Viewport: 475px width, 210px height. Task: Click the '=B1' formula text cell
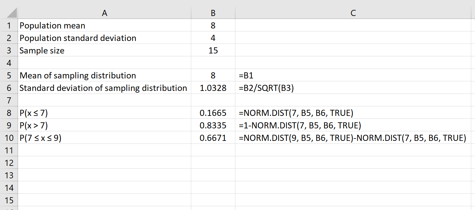353,75
